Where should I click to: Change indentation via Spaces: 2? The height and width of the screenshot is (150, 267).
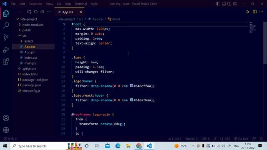[191, 139]
